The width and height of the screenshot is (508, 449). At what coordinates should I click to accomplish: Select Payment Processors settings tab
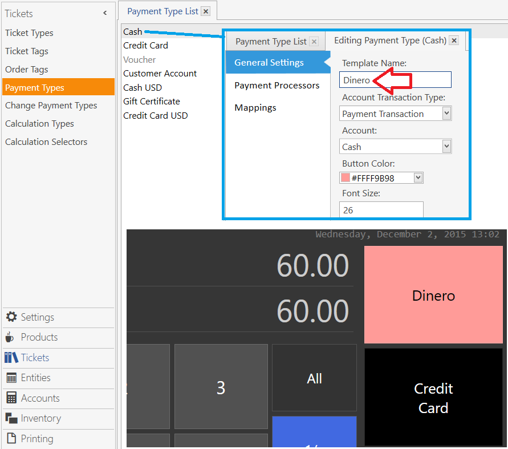(x=277, y=86)
